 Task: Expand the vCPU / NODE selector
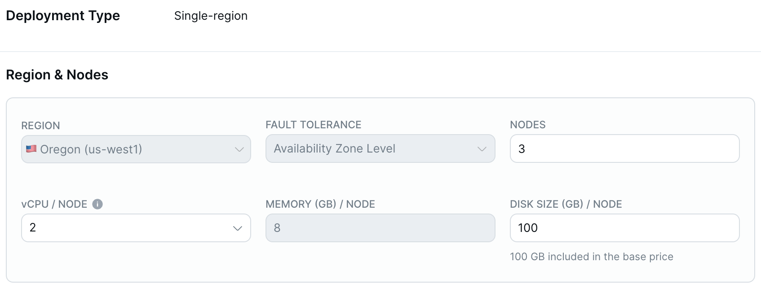point(135,228)
